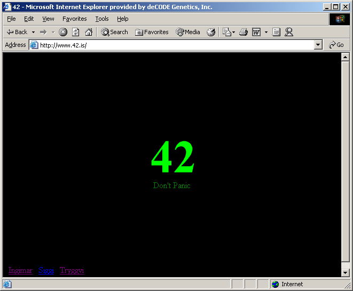Open the History icon
The width and height of the screenshot is (353, 291).
click(x=211, y=32)
